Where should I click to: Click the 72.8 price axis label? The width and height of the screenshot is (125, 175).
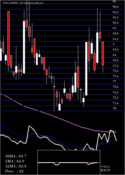[115, 98]
